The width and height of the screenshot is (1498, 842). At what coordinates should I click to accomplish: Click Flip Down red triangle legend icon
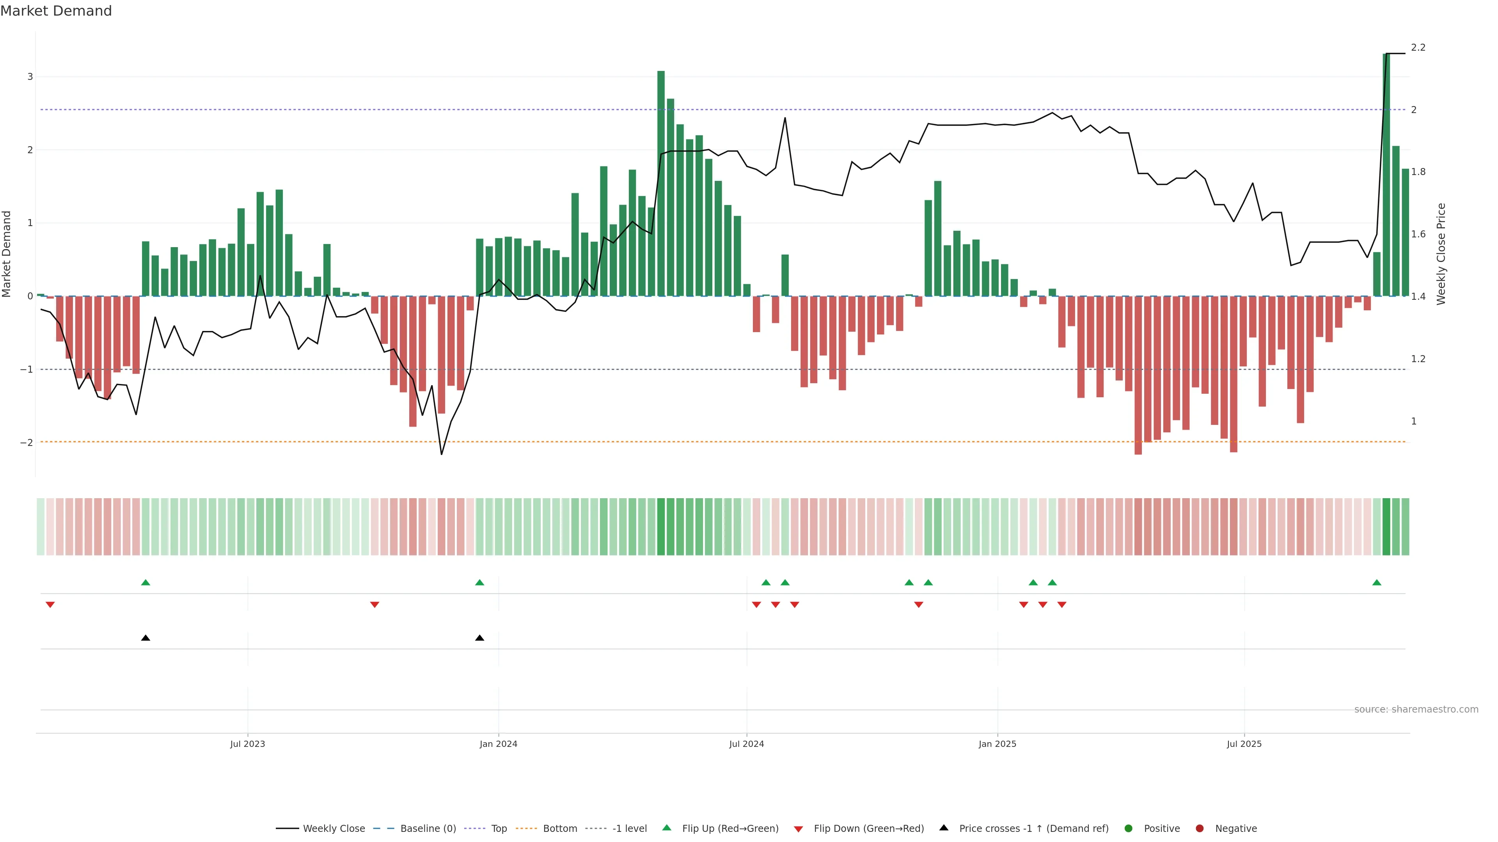(x=799, y=829)
